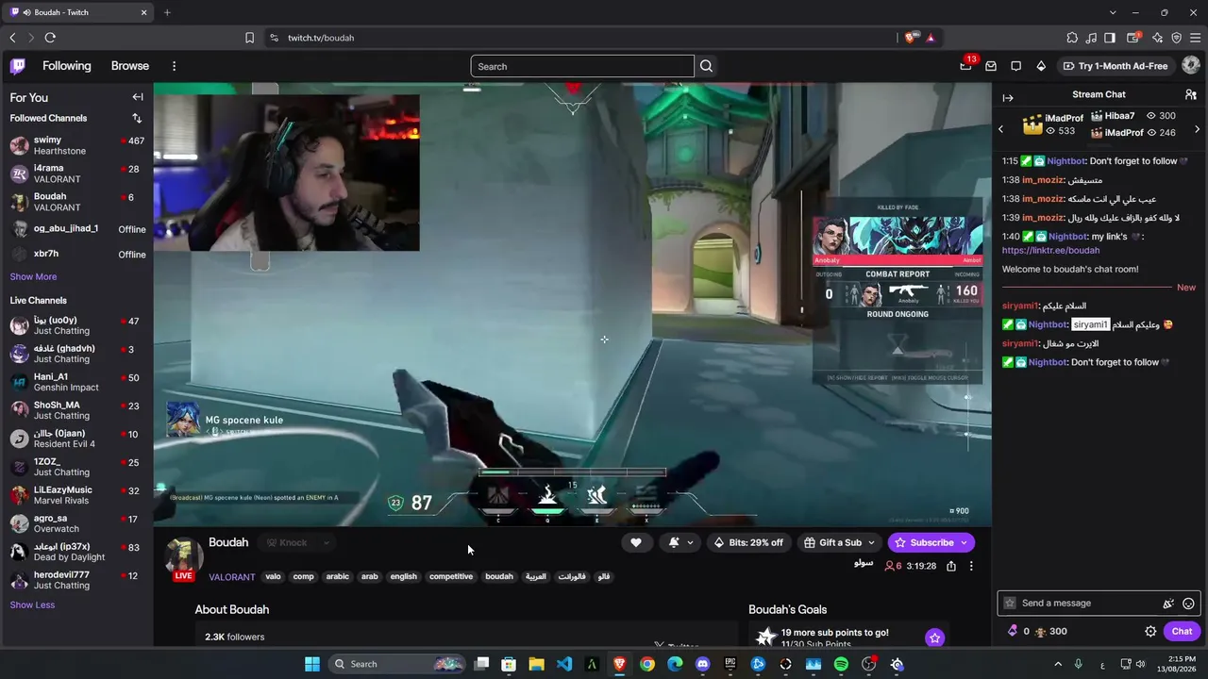Select the Boudah - Twitch browser tab

coord(78,12)
